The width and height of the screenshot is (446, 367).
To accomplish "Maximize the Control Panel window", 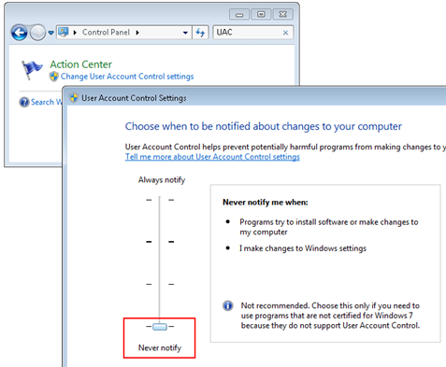I will [261, 14].
